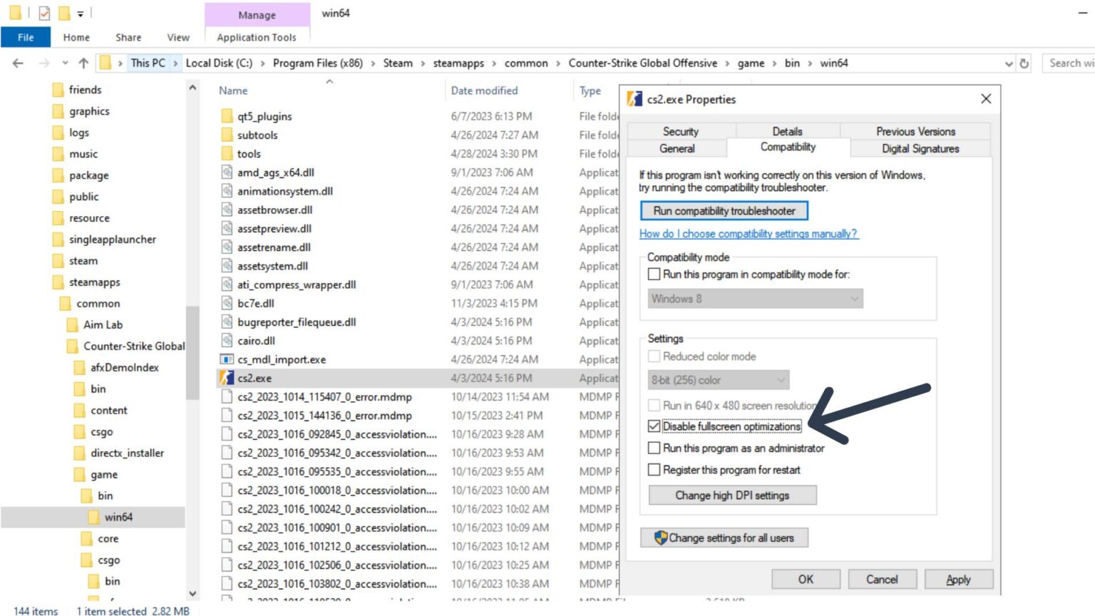Click the New Folder icon in Quick Access Toolbar

[x=64, y=12]
